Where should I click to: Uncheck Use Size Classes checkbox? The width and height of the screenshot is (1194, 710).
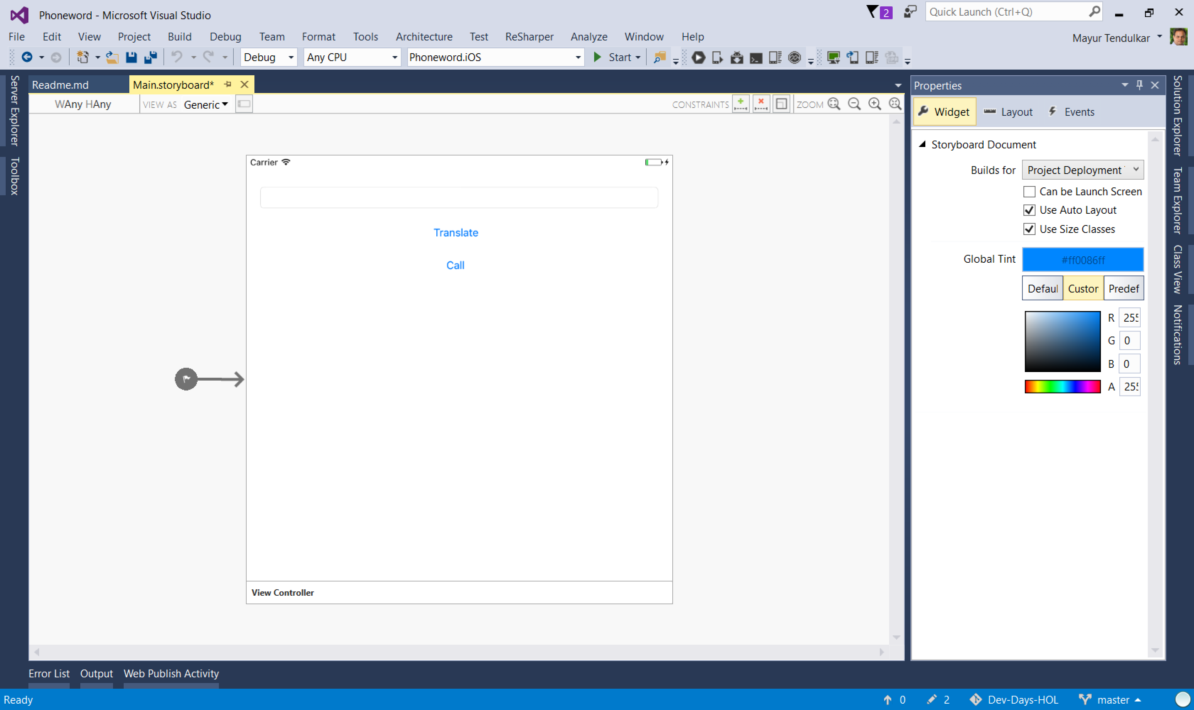[1029, 229]
